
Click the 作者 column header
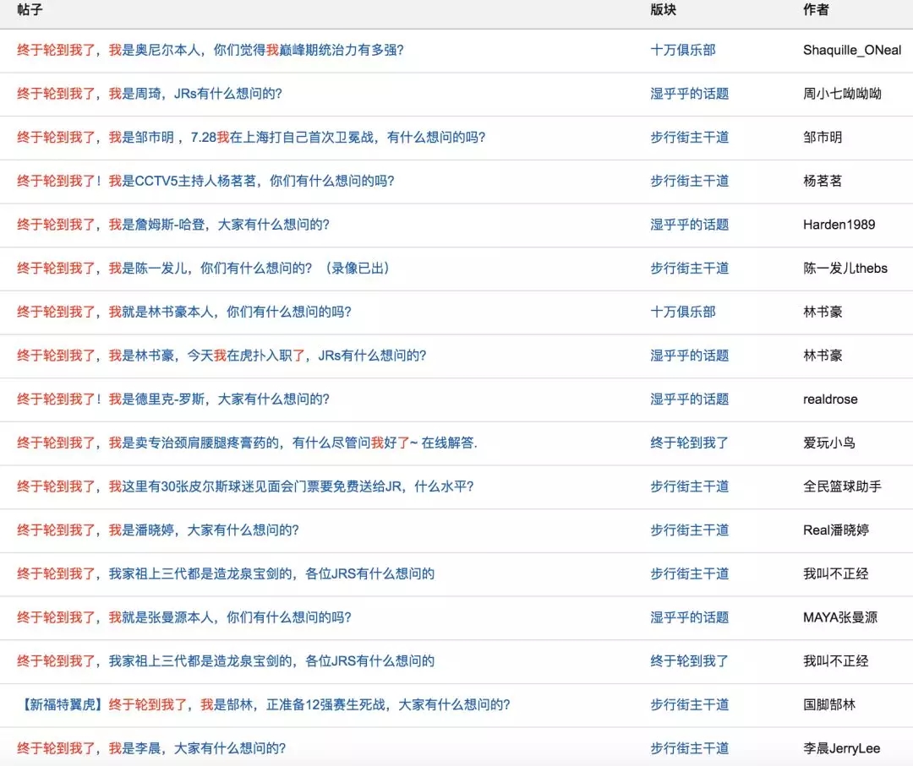coord(815,11)
